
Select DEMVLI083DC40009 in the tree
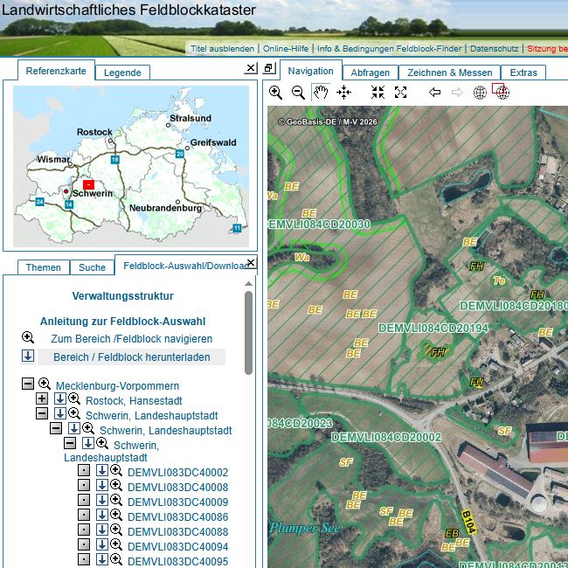[178, 502]
